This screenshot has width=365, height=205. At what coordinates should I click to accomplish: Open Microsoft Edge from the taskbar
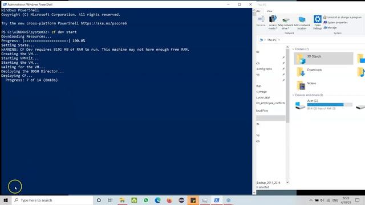point(158,200)
